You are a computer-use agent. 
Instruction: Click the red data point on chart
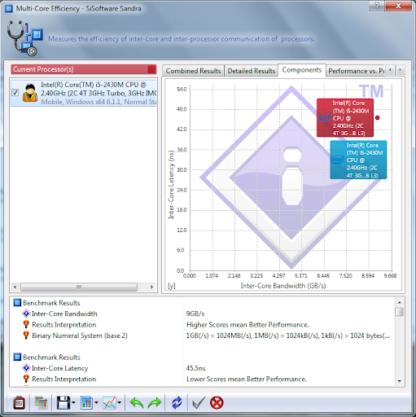tap(377, 118)
